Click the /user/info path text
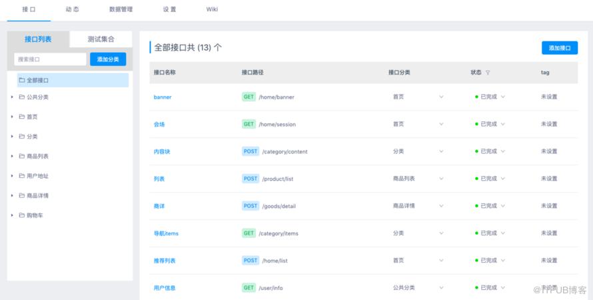 click(x=271, y=288)
